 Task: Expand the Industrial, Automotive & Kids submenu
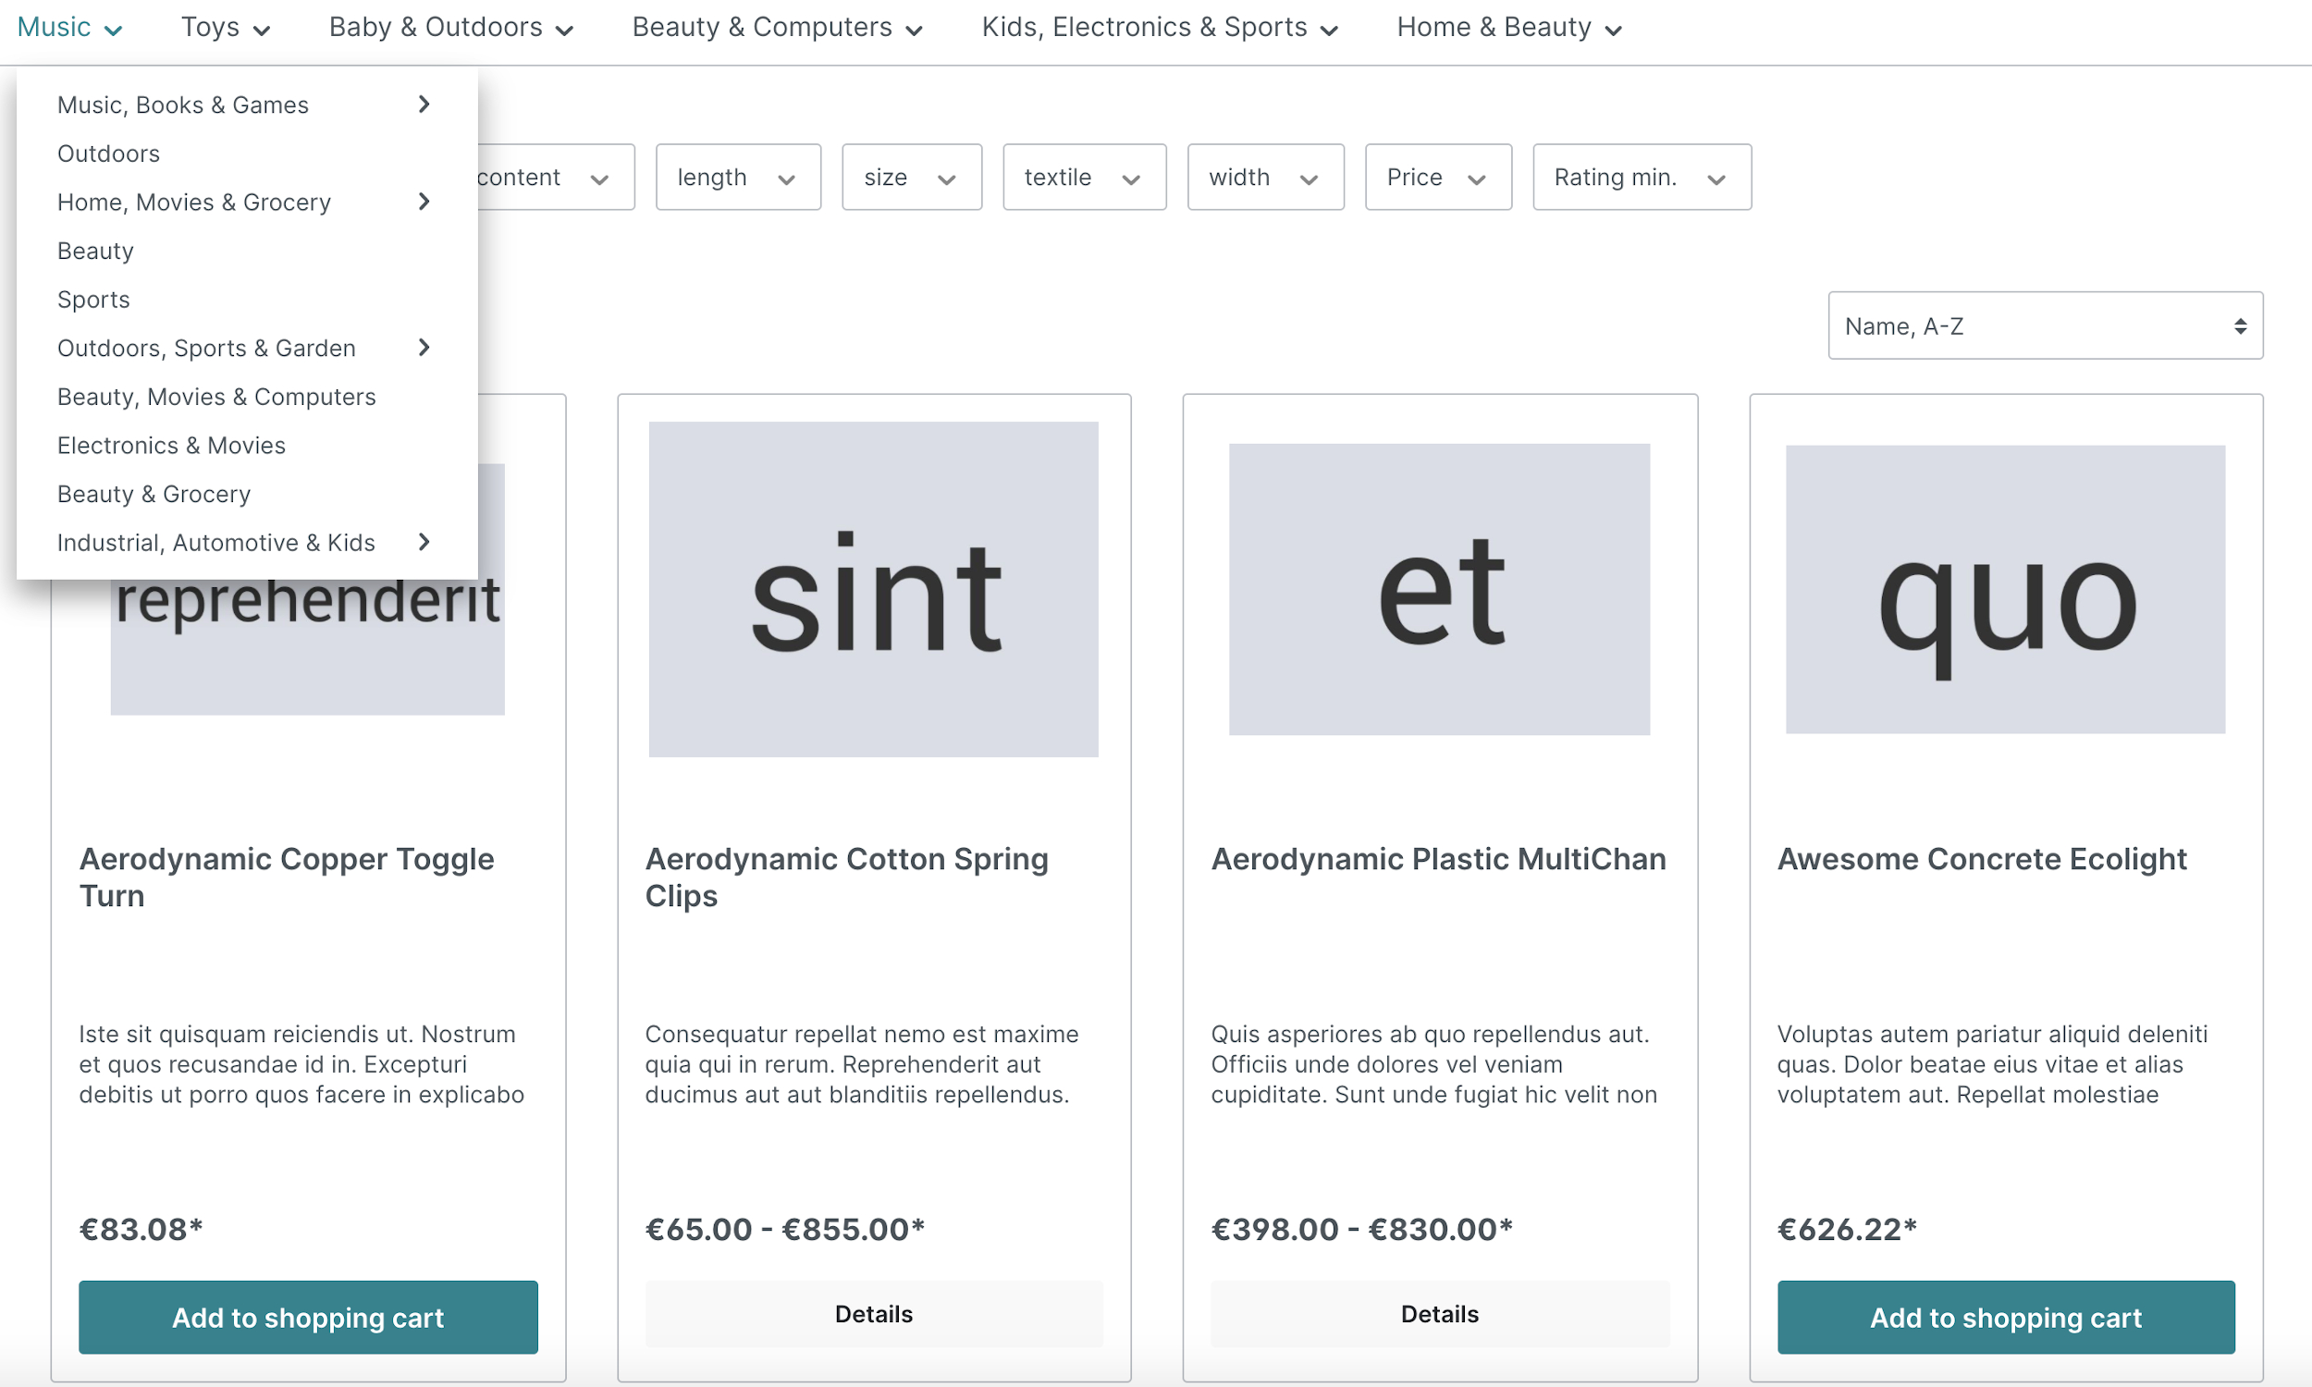(x=423, y=542)
